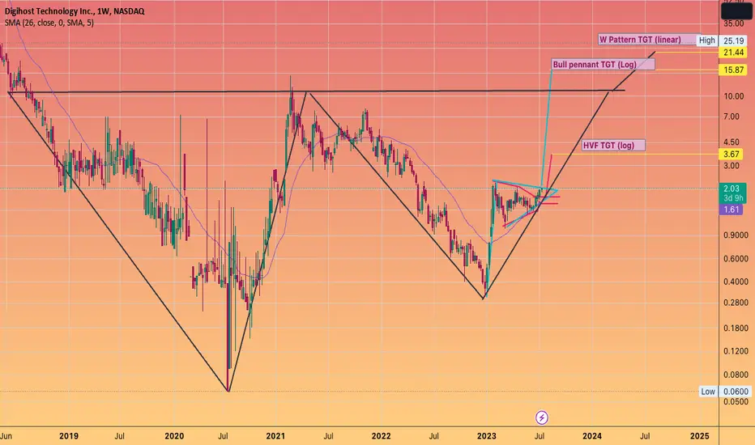Click the 2019 label on time axis
The height and width of the screenshot is (445, 755).
coord(69,436)
